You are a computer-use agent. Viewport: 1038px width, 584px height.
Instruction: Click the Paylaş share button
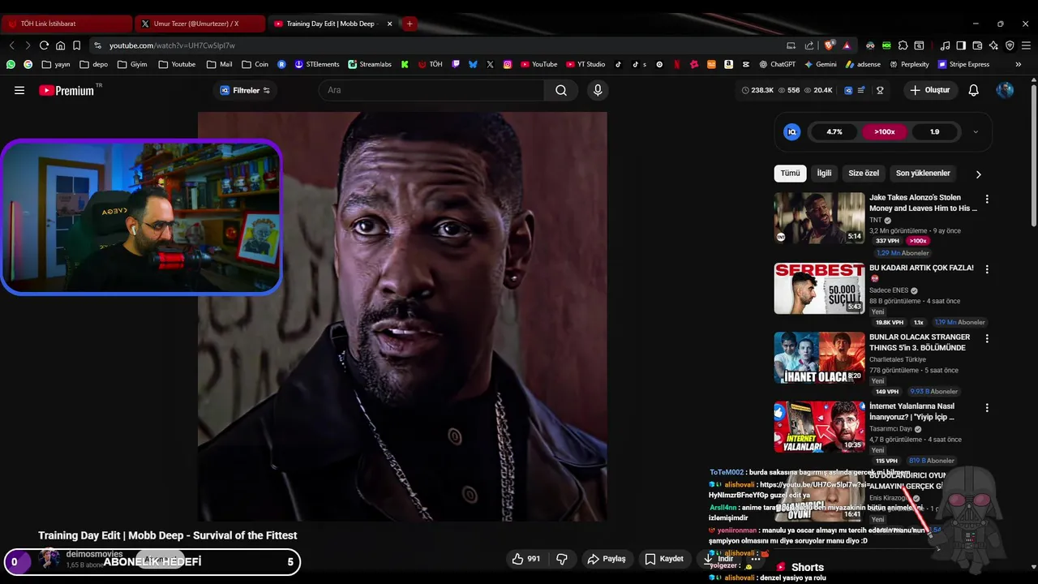[607, 559]
